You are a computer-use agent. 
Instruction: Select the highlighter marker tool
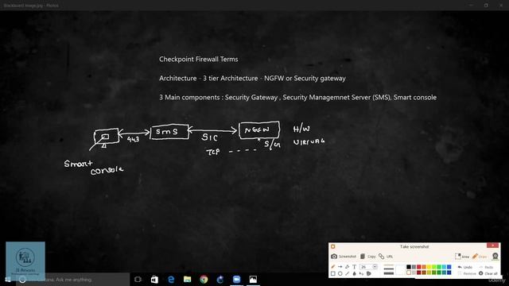(347, 267)
